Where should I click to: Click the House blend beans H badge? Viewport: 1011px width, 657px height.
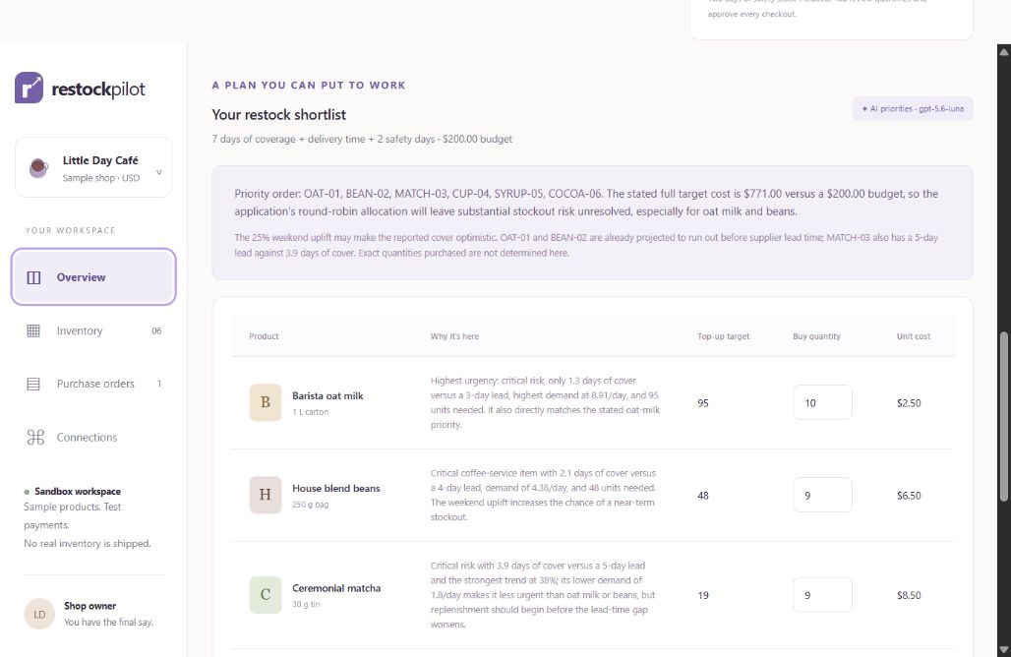point(266,495)
